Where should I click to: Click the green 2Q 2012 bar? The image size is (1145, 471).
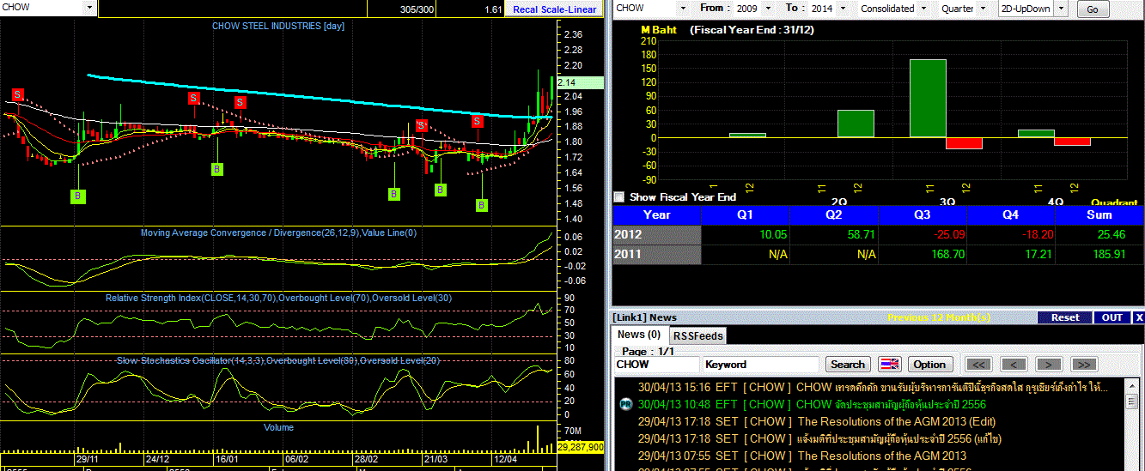coord(856,124)
